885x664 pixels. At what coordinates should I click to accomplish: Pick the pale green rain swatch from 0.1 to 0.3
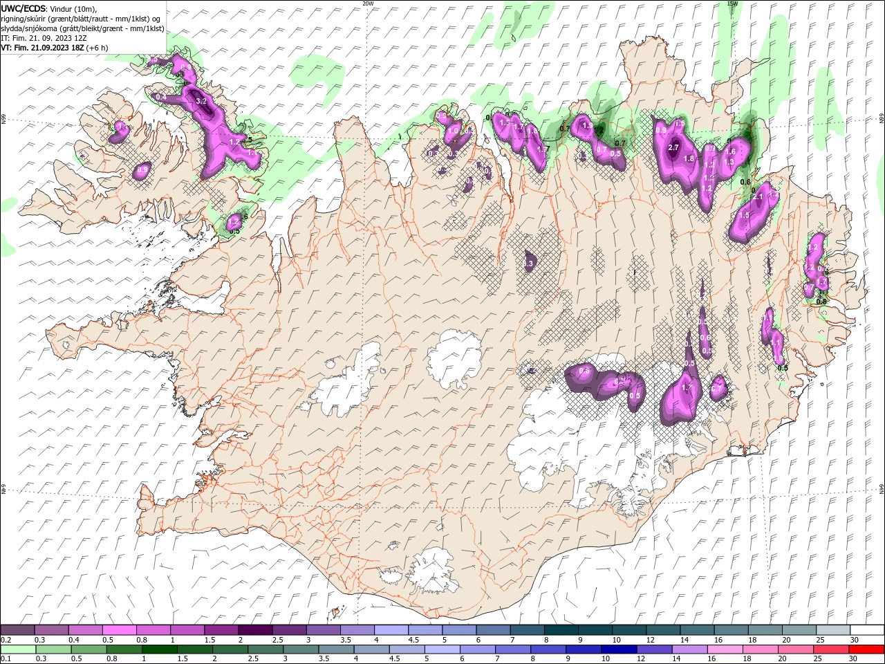[x=18, y=649]
